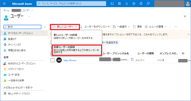Click the green icon for 一括操作の結果
Image resolution: width=191 pixels, height=101 pixels.
(5, 80)
